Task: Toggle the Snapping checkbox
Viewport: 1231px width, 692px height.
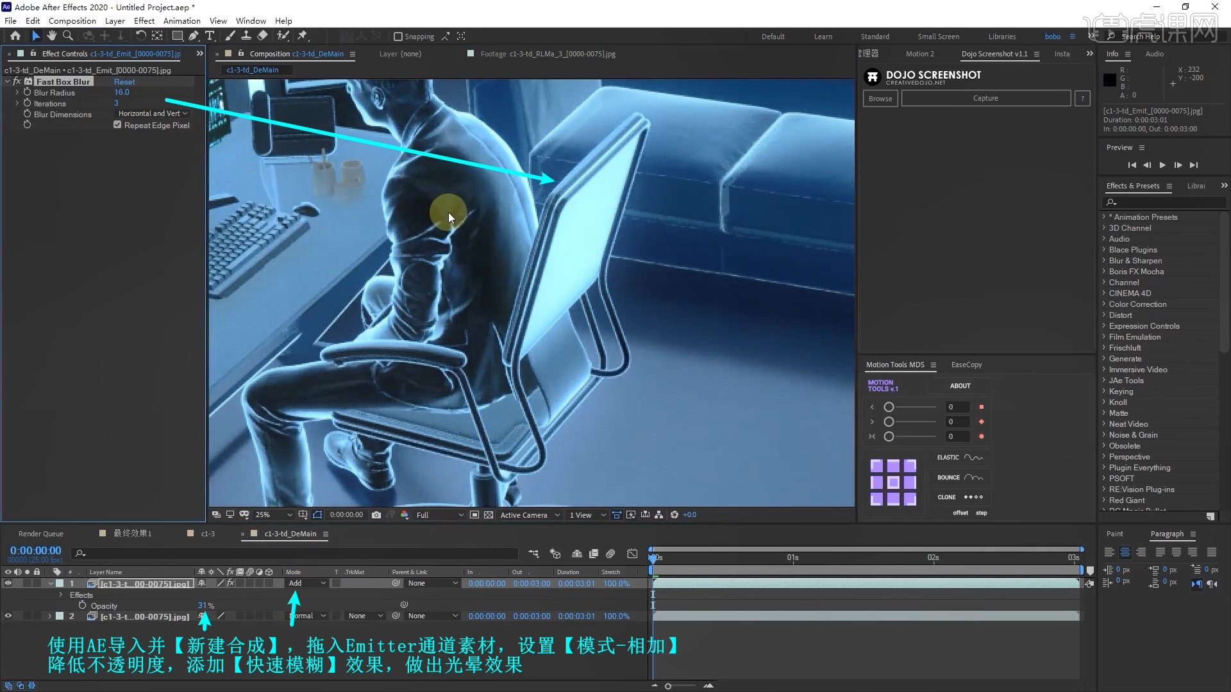Action: click(x=398, y=37)
